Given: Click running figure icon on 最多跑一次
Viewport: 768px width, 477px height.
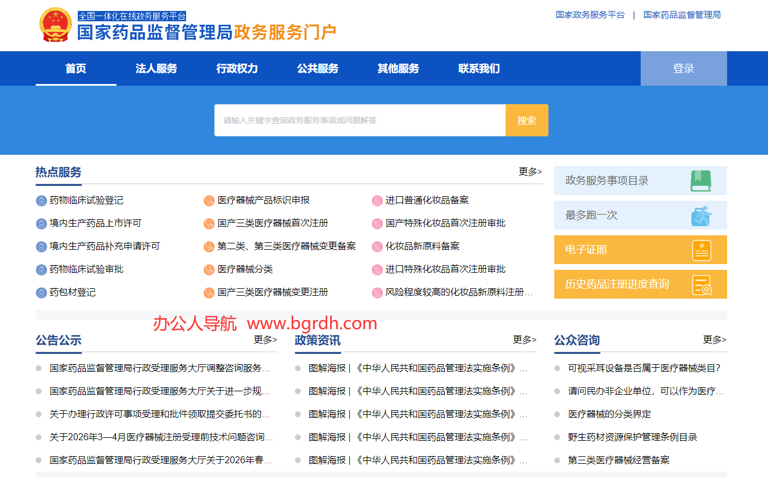Looking at the screenshot, I should [x=701, y=216].
